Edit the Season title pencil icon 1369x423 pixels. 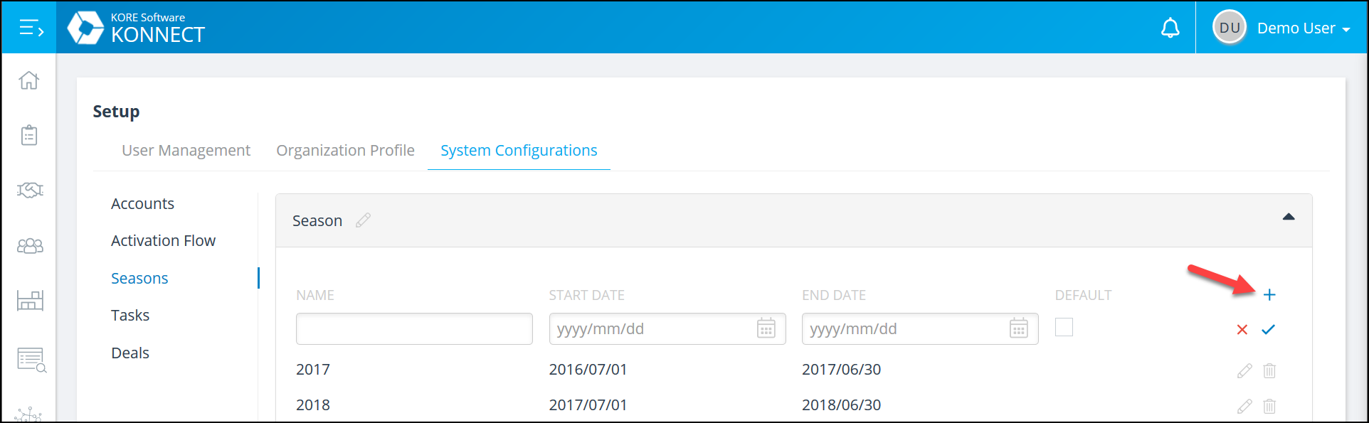[x=363, y=220]
